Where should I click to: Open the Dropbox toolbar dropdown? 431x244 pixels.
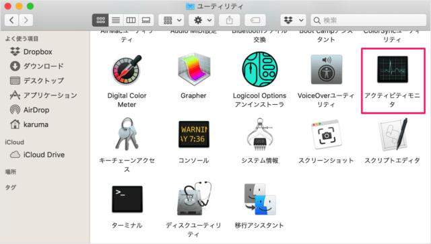[294, 20]
